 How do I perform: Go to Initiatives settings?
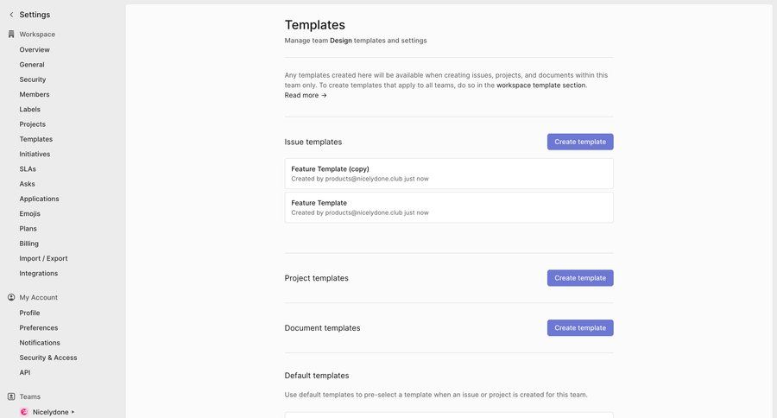[x=35, y=154]
